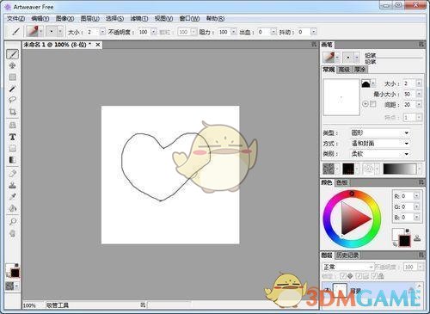Select the Gradient tool in the toolbox

click(x=12, y=160)
